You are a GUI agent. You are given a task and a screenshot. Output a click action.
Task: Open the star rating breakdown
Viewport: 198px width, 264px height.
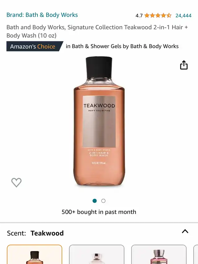pyautogui.click(x=158, y=15)
